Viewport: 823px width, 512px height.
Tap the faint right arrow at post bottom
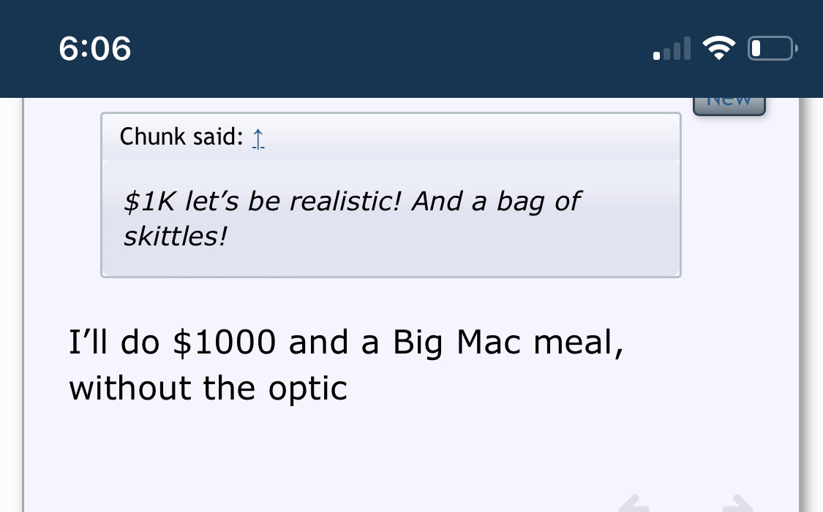[738, 503]
